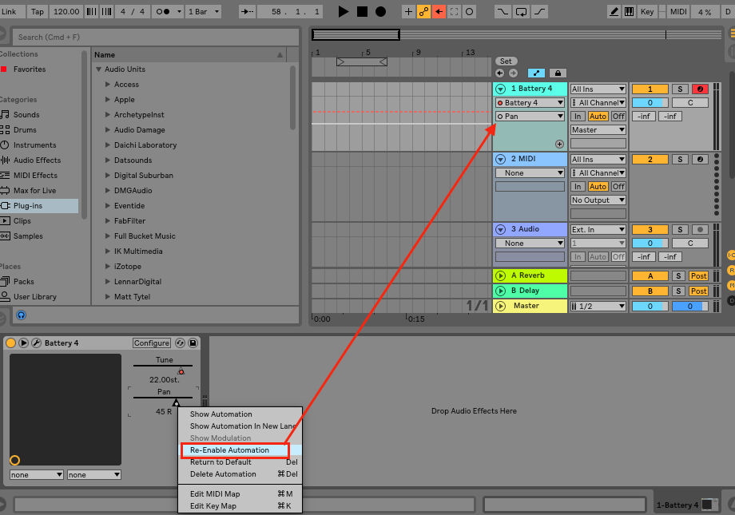Image resolution: width=735 pixels, height=515 pixels.
Task: Click the browser preview headphone icon
Action: point(21,315)
